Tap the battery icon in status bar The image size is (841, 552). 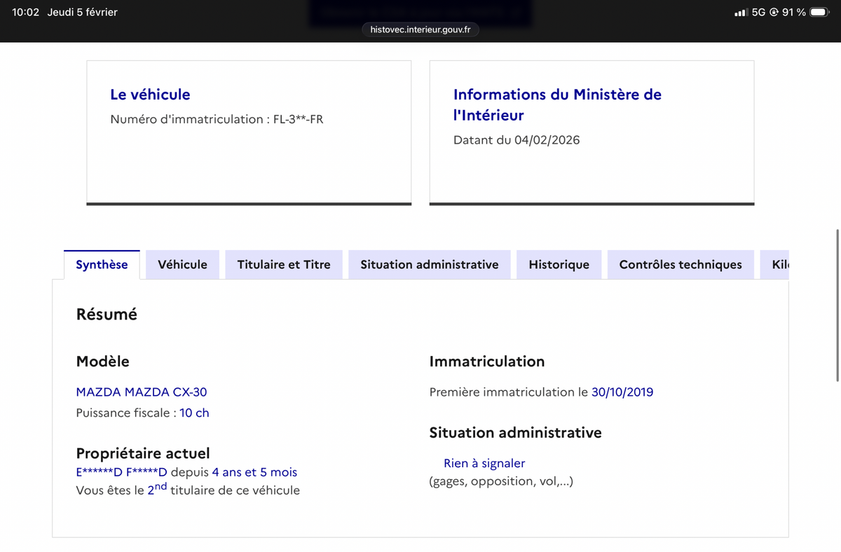pos(819,13)
